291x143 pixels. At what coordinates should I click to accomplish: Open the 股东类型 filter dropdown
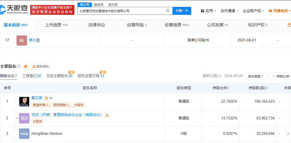coord(256,76)
